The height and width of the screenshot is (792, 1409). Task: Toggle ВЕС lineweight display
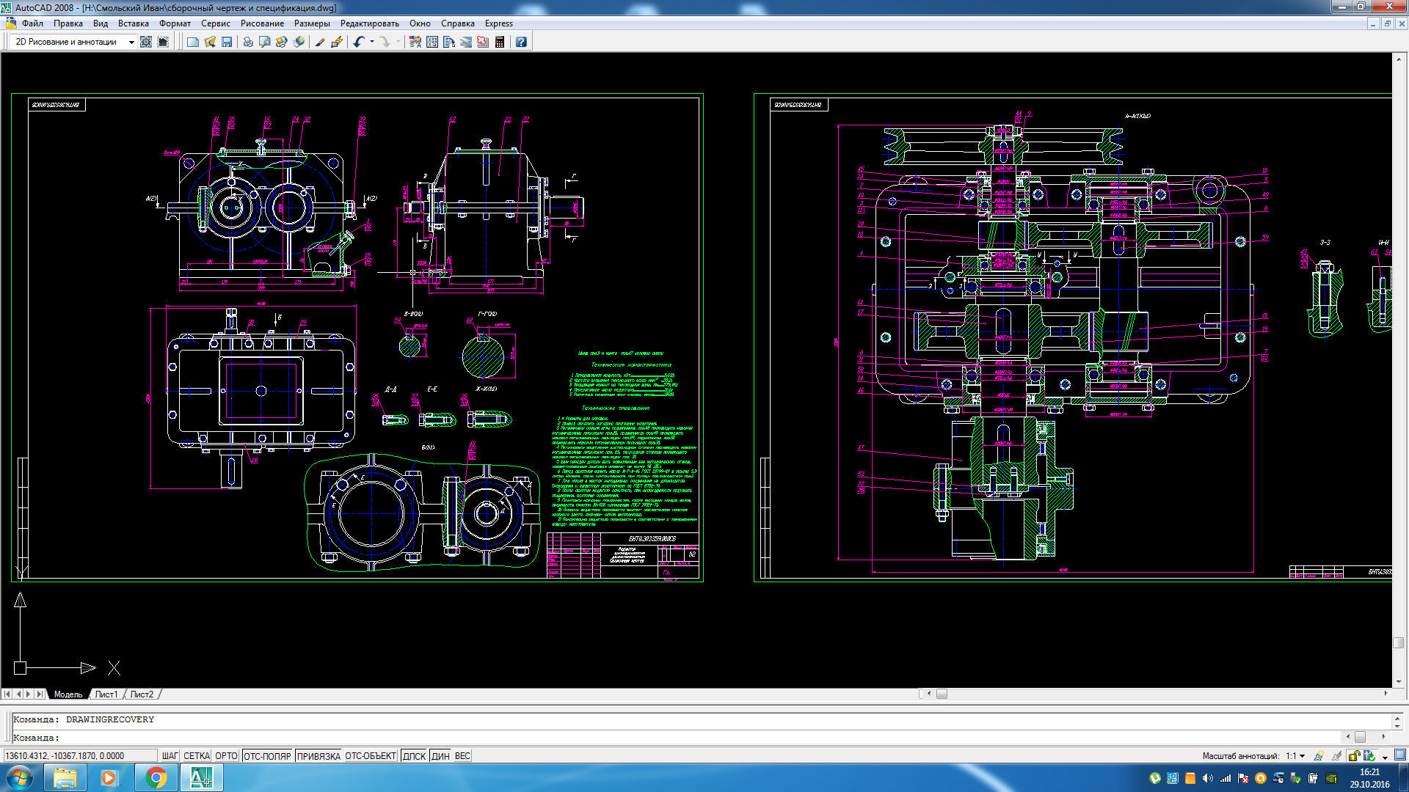click(x=462, y=756)
